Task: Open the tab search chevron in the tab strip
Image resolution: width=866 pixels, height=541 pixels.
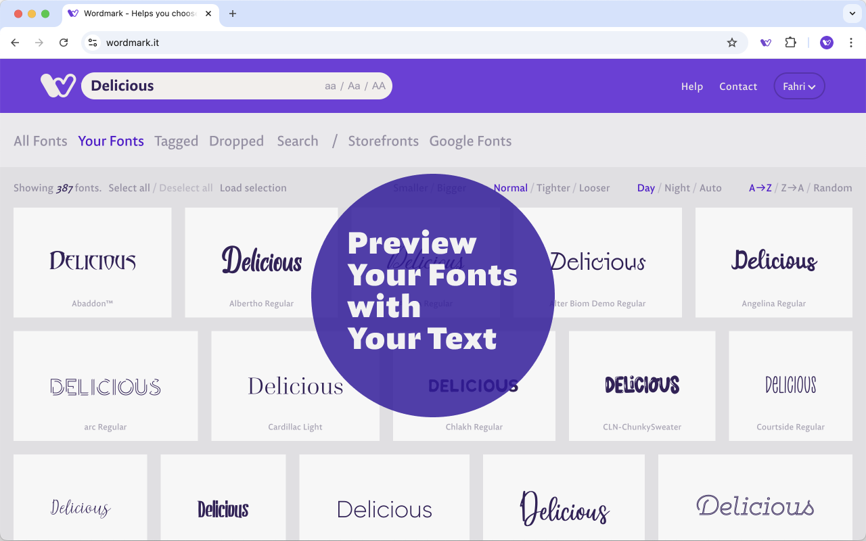Action: 851,13
